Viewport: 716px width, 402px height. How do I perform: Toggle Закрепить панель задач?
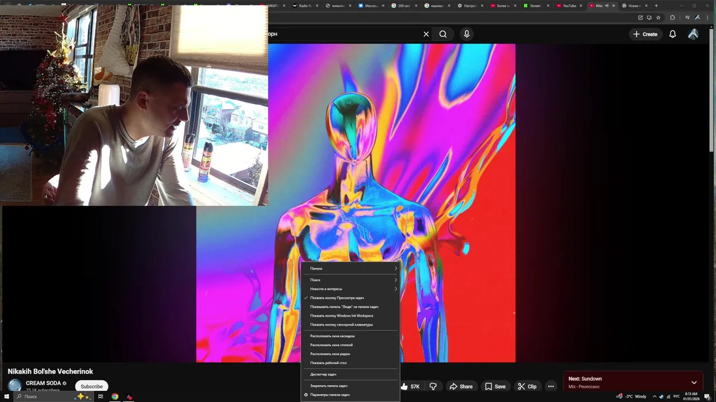pos(351,386)
